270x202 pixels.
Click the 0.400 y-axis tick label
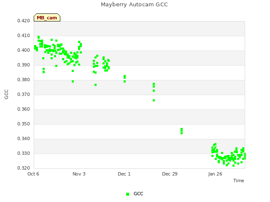coord(24,50)
